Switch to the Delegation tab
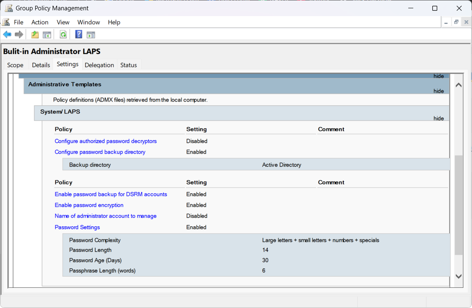The image size is (472, 308). pos(99,65)
